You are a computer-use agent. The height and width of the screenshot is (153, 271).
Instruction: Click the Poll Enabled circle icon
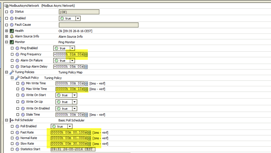tap(17, 126)
